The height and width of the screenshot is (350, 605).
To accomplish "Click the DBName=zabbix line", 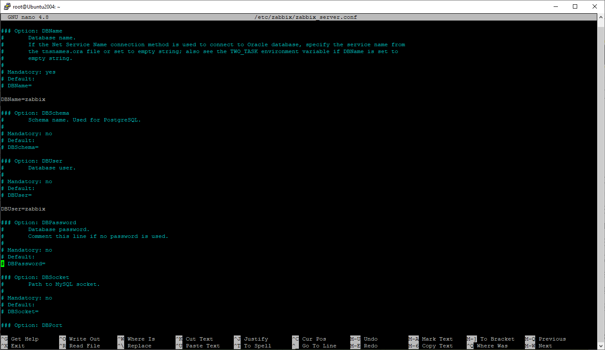I will (x=23, y=99).
